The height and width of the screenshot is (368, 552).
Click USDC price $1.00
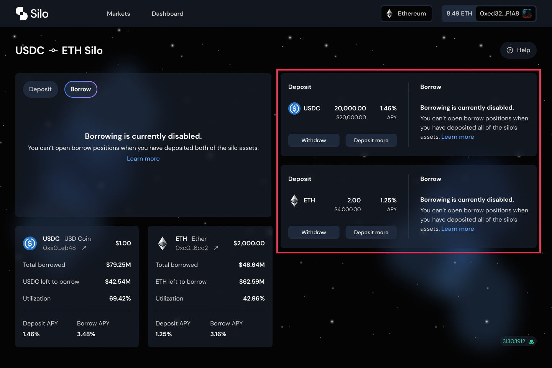[x=123, y=243]
